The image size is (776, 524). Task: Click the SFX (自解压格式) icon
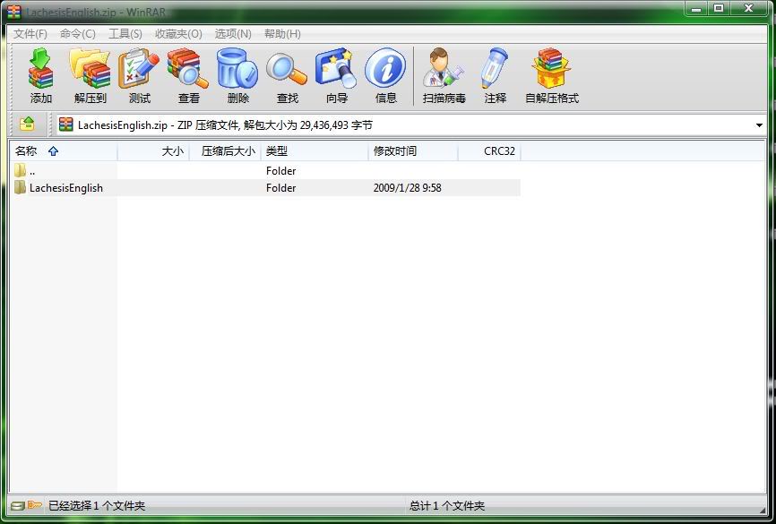coord(552,75)
